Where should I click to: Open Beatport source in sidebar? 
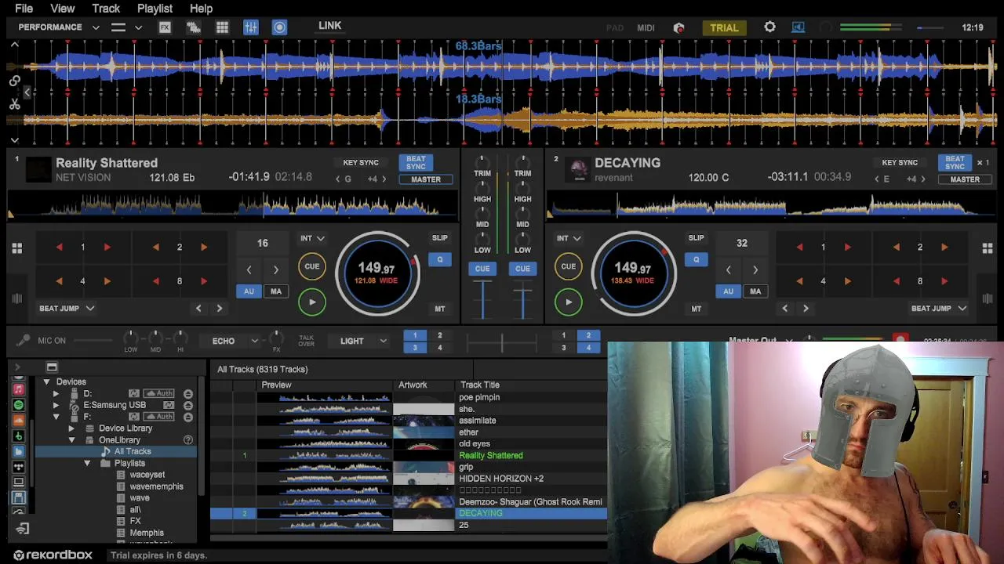(x=19, y=436)
